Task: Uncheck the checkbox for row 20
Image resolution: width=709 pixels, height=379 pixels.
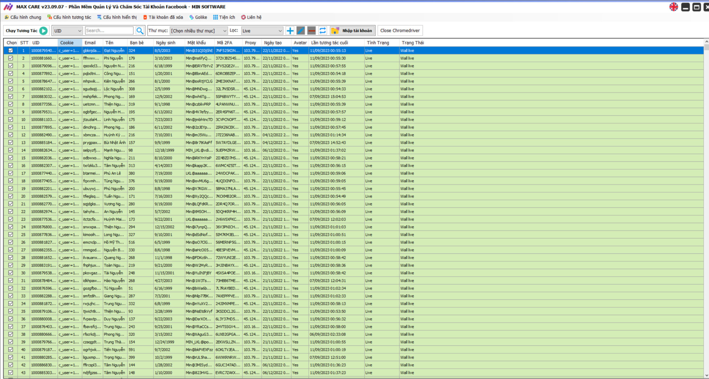Action: pos(11,196)
